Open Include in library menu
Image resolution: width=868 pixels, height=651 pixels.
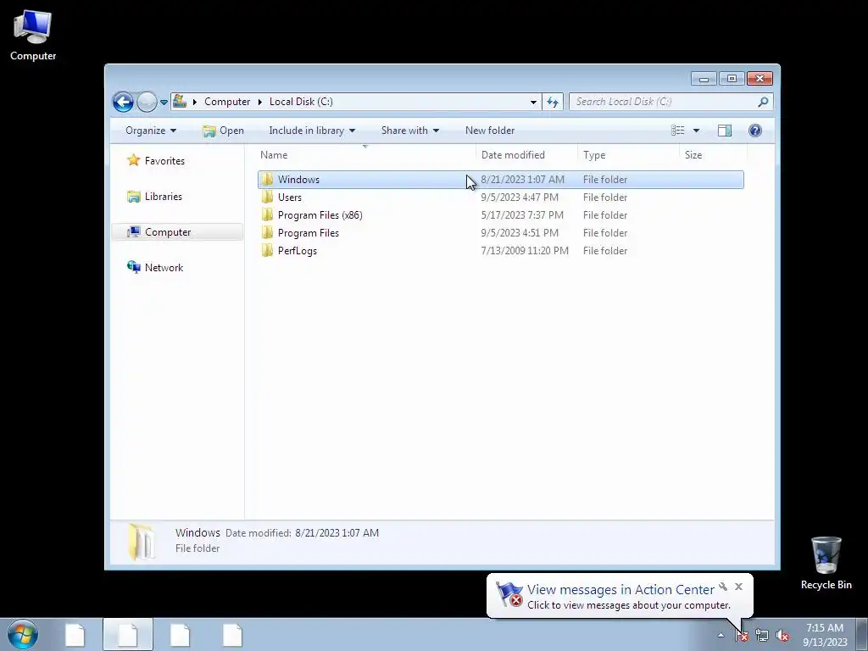point(312,131)
